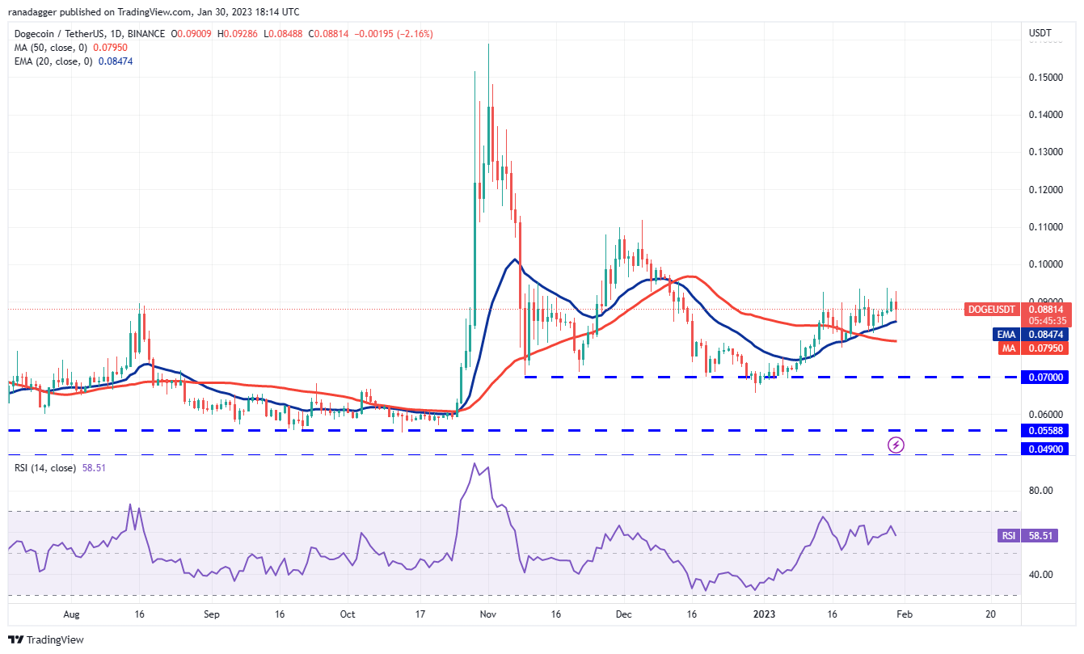Click the Nov label on time axis
Screen dimensions: 1084x654
tap(487, 614)
